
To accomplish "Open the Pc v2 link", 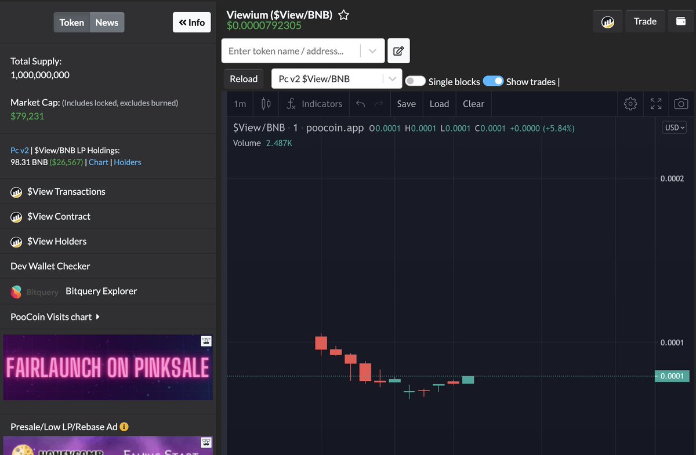I will pos(20,150).
